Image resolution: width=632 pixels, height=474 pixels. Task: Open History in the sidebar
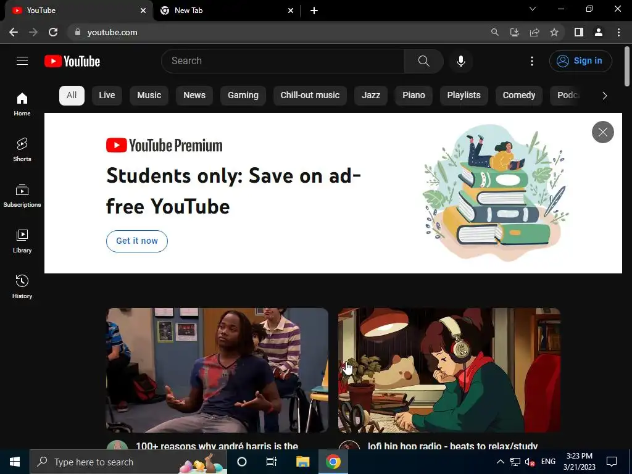click(22, 286)
